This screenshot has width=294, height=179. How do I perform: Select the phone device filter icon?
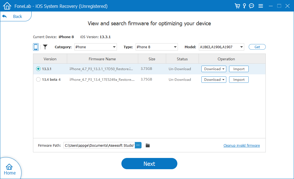point(36,47)
